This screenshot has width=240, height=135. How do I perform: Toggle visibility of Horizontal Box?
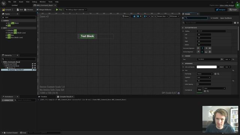point(35,66)
